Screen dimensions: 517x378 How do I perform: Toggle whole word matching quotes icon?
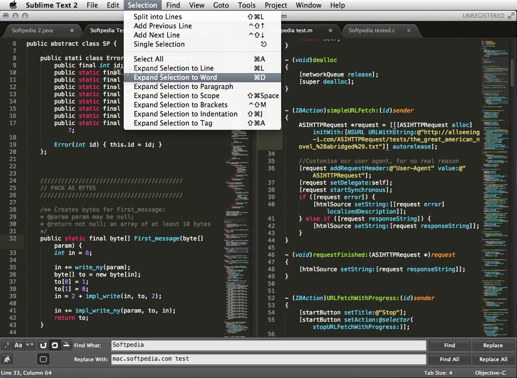[30, 345]
